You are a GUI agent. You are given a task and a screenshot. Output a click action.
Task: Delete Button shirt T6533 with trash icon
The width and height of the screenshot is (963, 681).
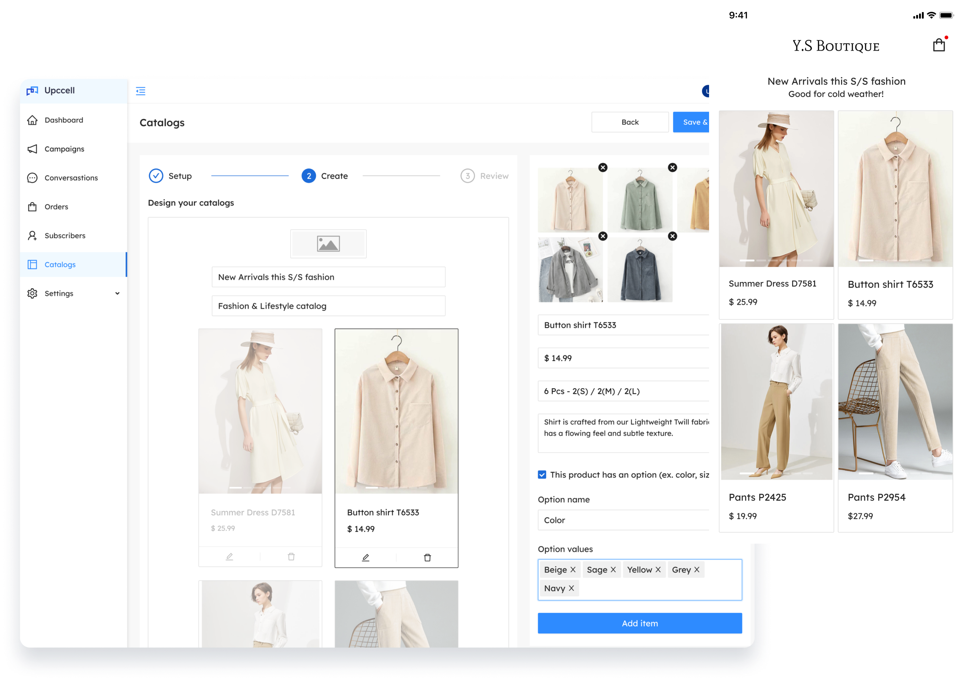tap(427, 558)
